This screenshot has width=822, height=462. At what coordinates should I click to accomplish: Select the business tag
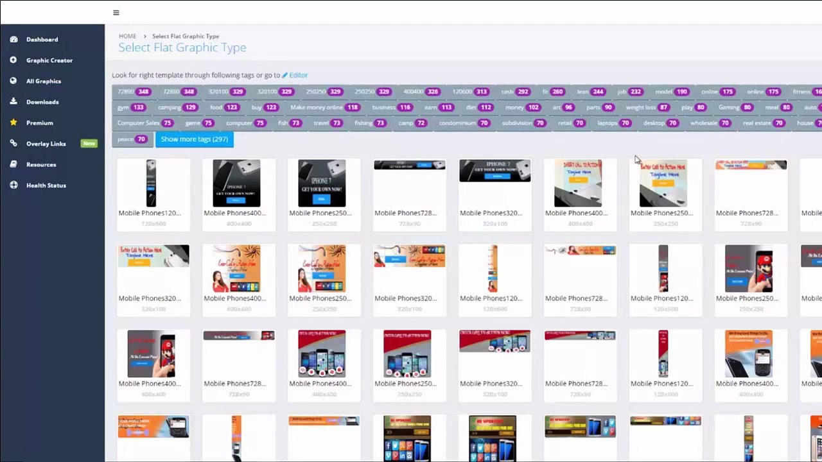click(x=392, y=107)
